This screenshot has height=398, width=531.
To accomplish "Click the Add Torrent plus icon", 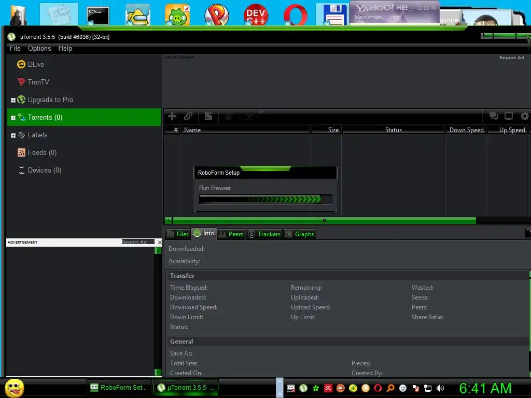I will click(x=172, y=117).
